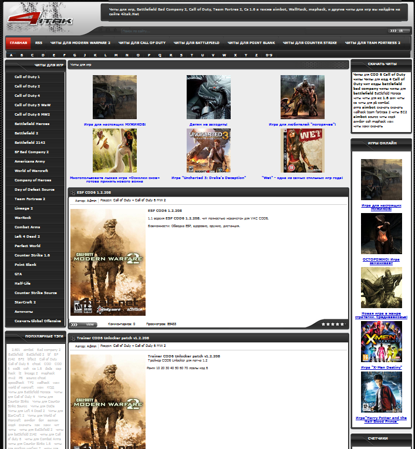Open Americans Army category

[x=35, y=161]
